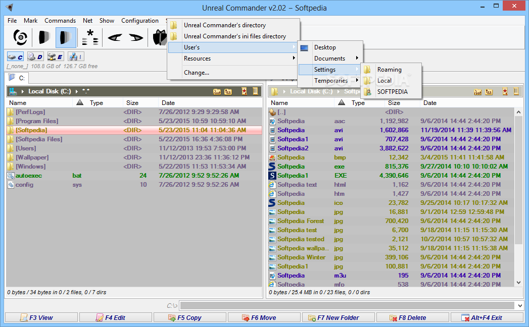
Task: Click F6 Move button
Action: click(264, 317)
